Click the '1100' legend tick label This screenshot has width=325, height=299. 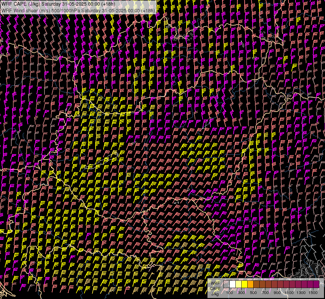pos(289,293)
